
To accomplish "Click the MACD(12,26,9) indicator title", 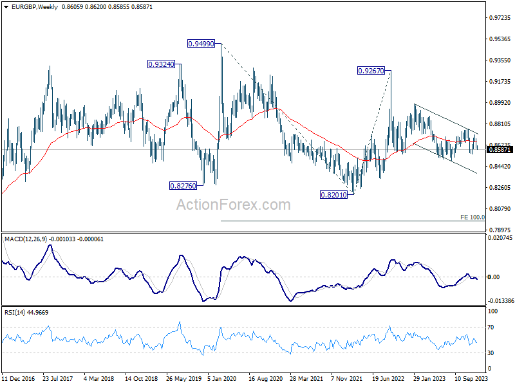I will point(26,239).
